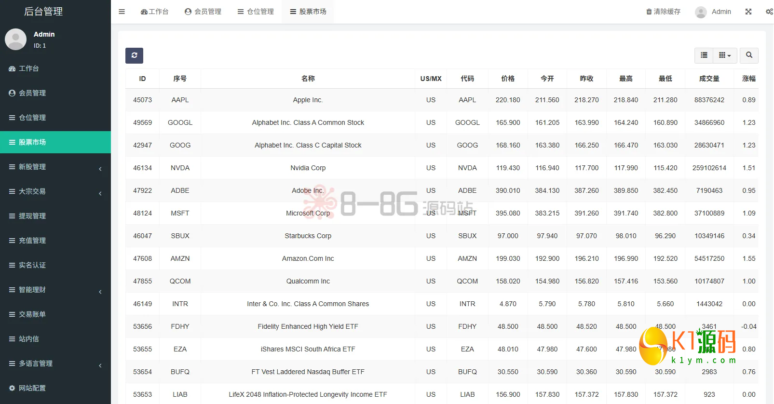Click the MSFT 序号 cell
Screen dimensions: 774x404
(x=180, y=213)
